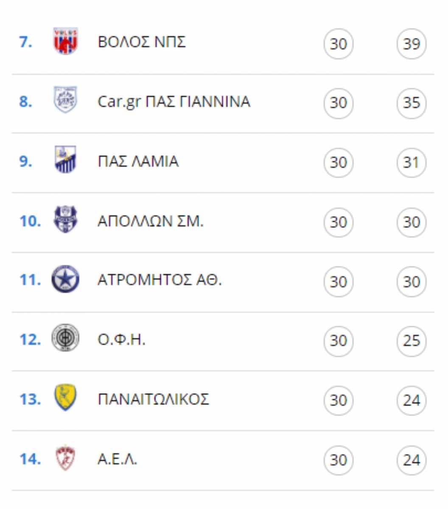
Task: Select the ΠΑΣ ΛΑΜΙΑ team name
Action: tap(138, 162)
